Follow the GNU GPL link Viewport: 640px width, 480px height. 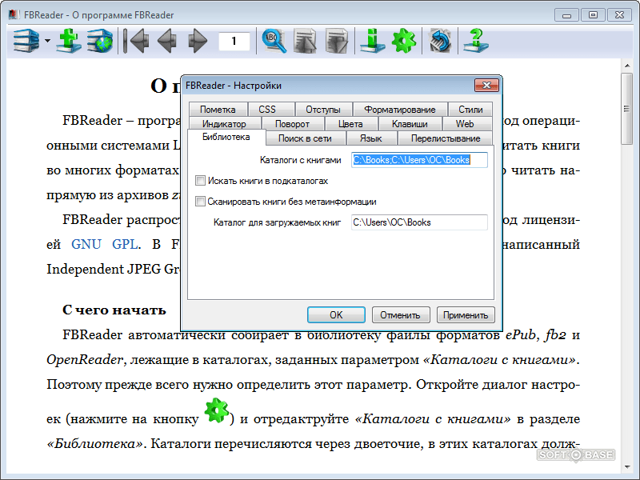[x=105, y=244]
